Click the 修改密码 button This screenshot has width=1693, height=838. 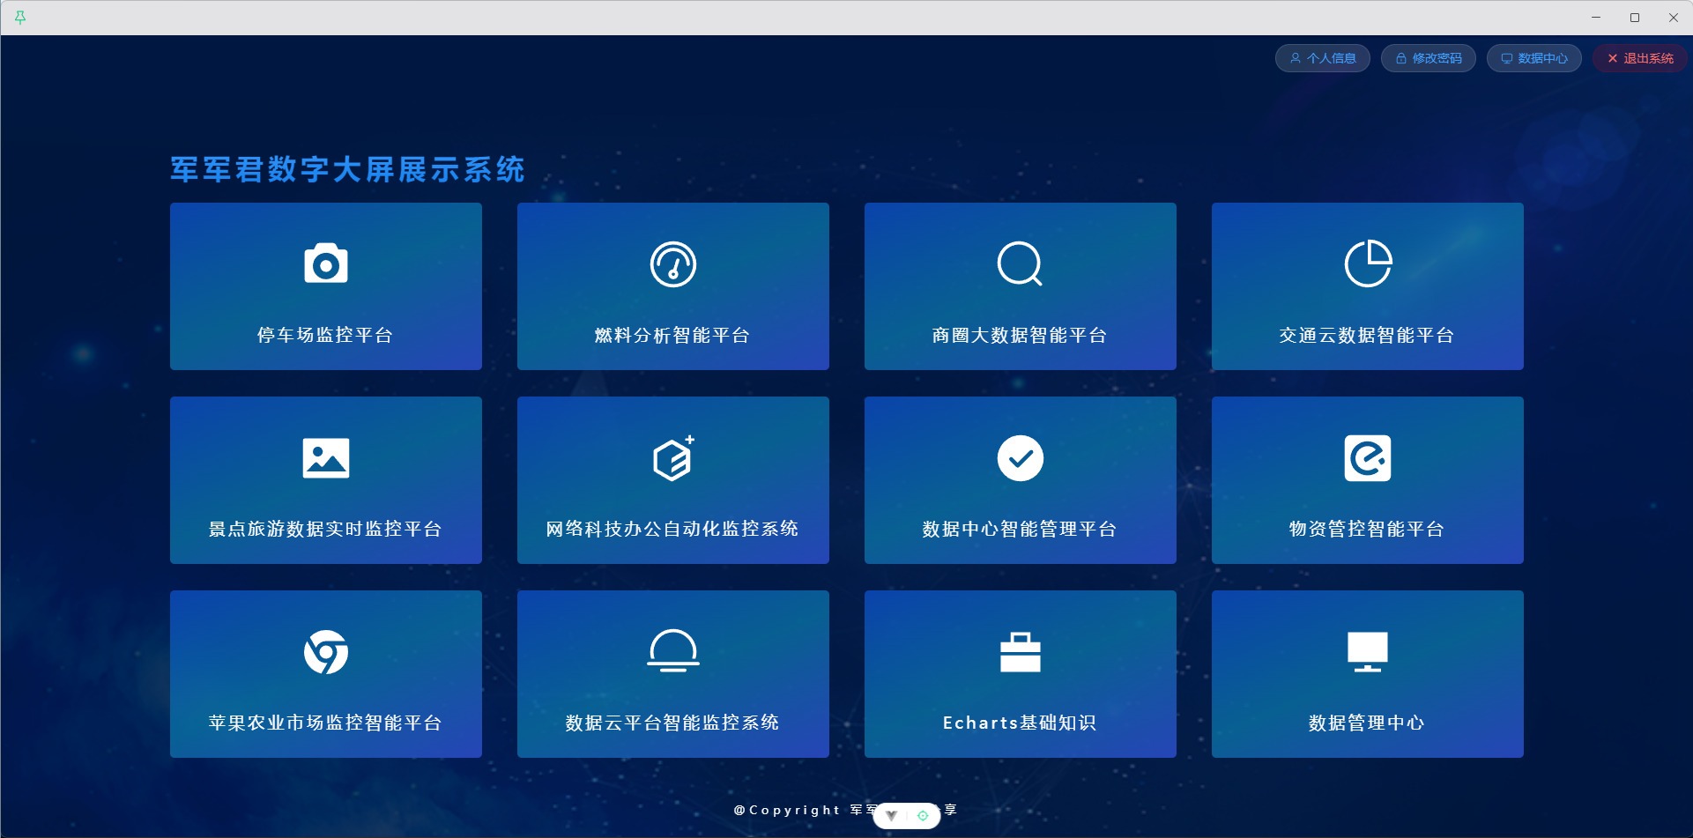1428,58
